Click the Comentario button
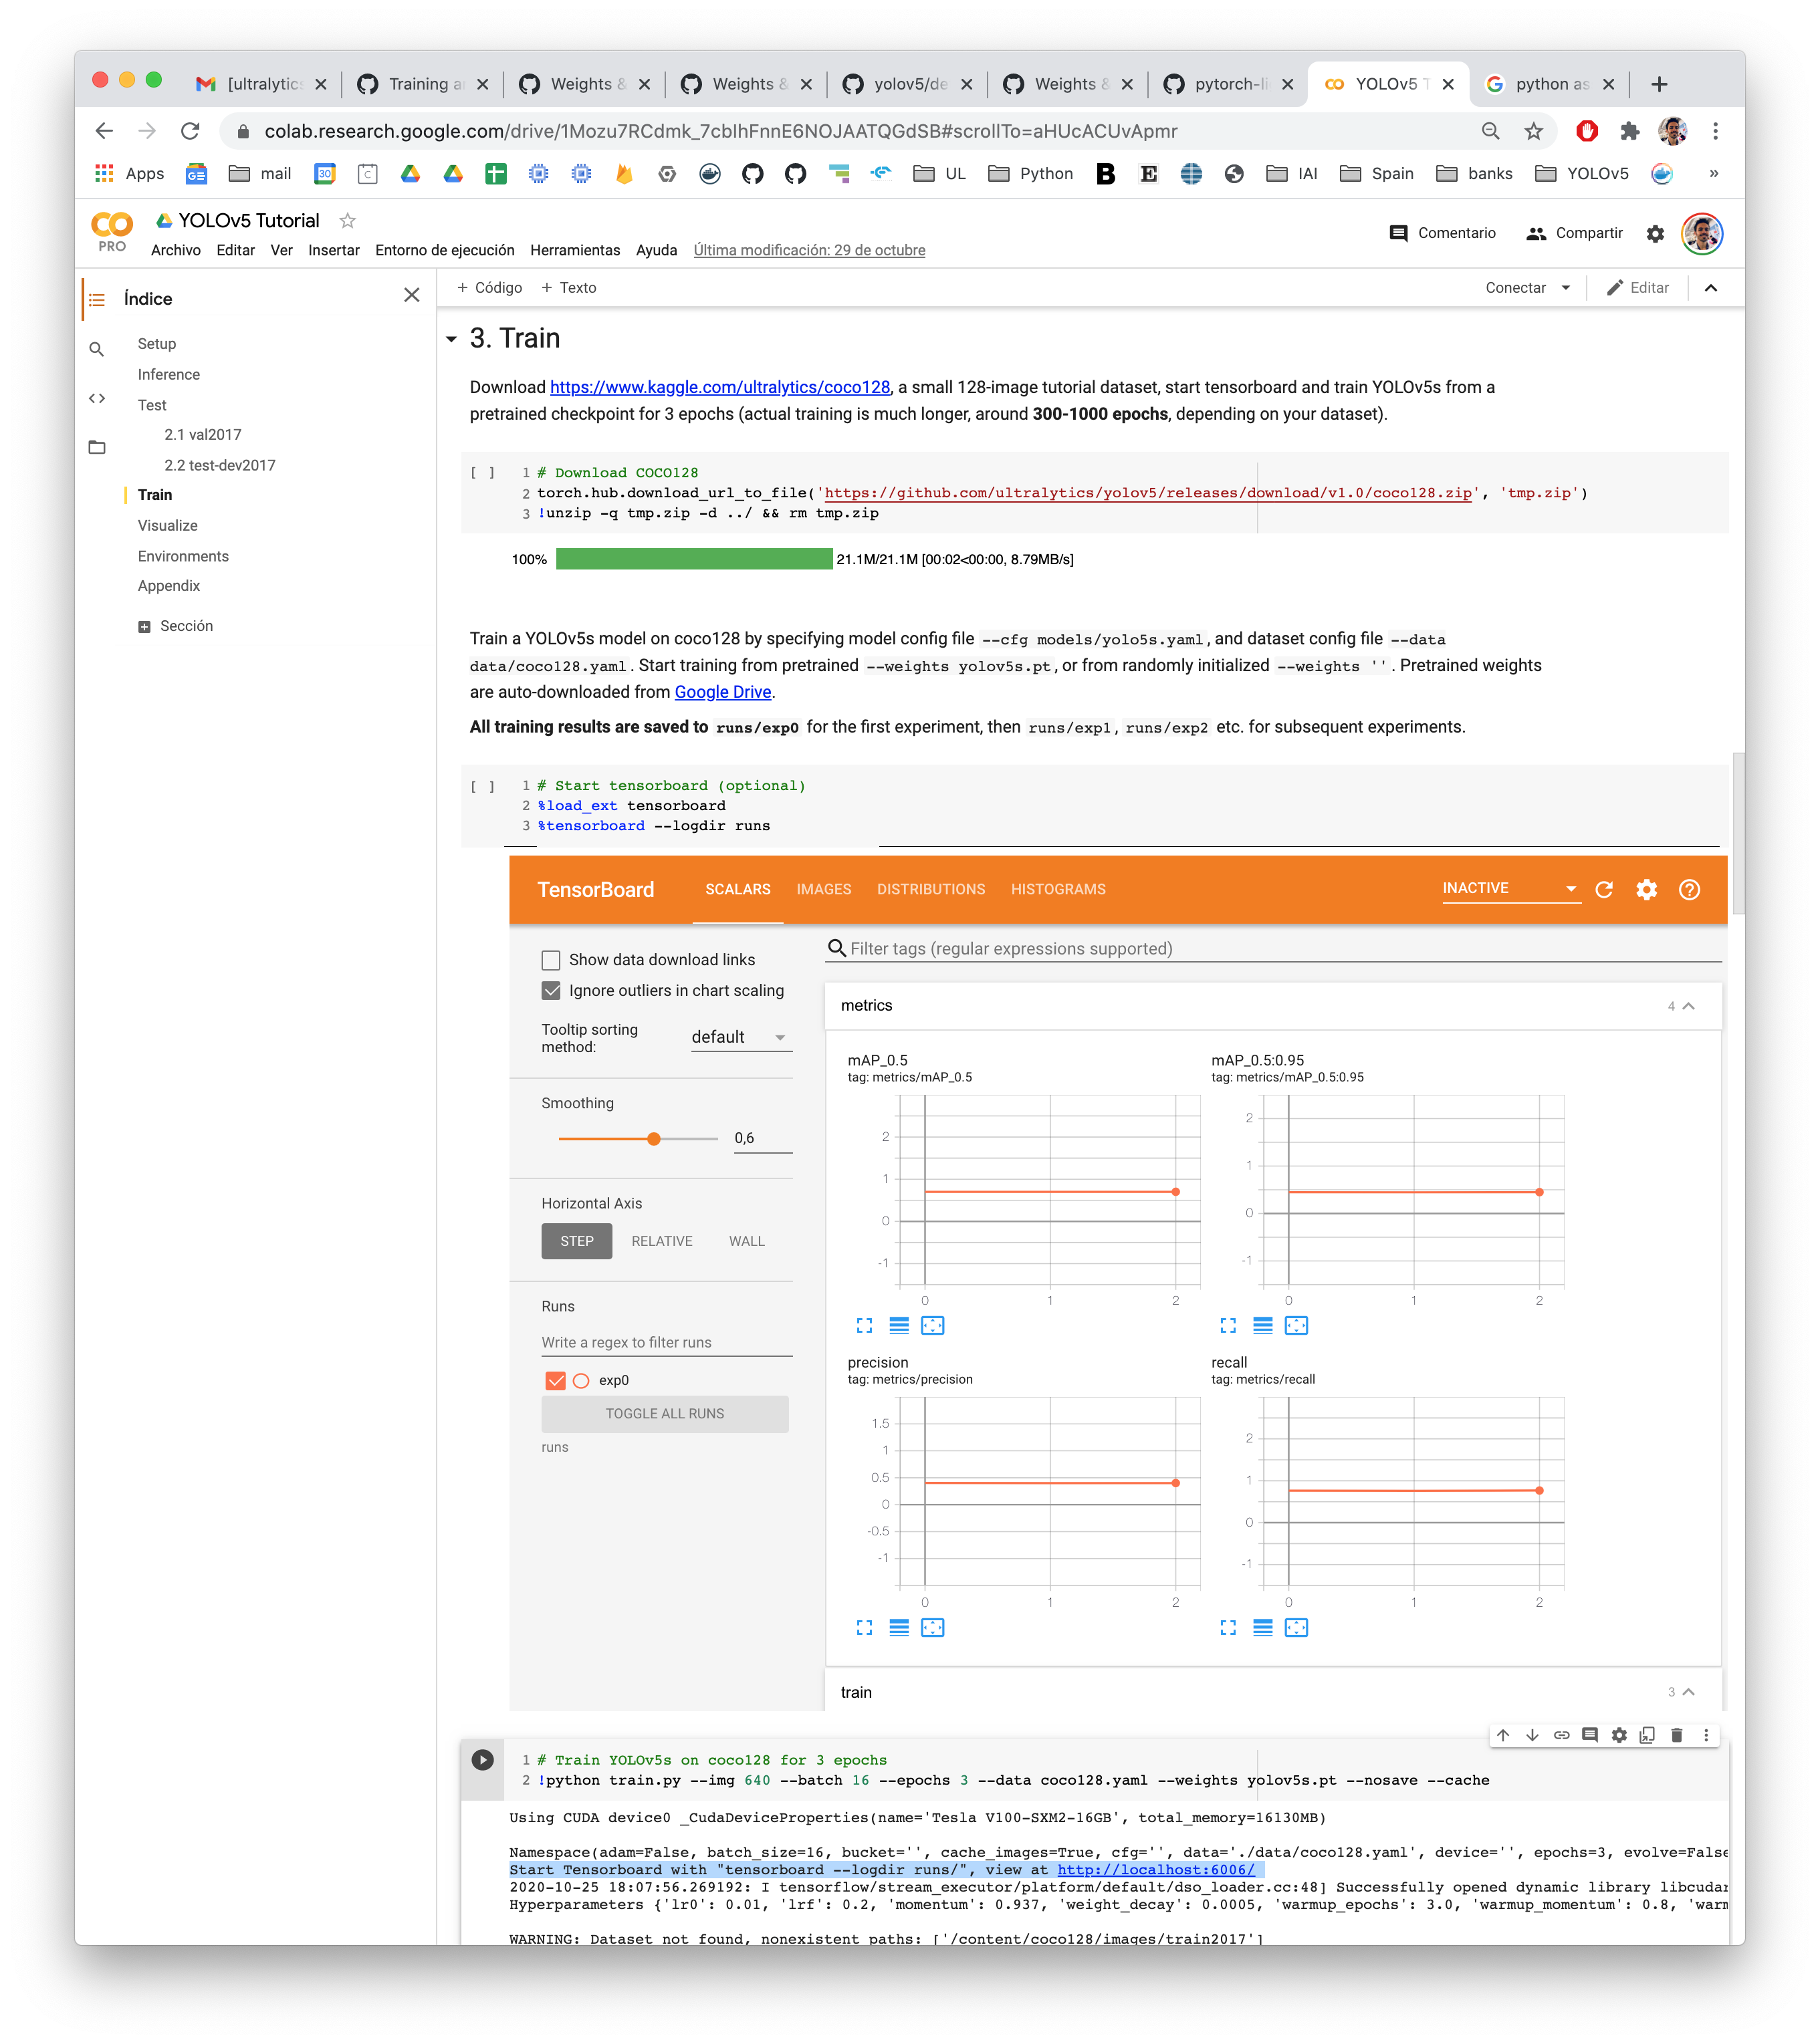This screenshot has height=2044, width=1820. coord(1442,233)
